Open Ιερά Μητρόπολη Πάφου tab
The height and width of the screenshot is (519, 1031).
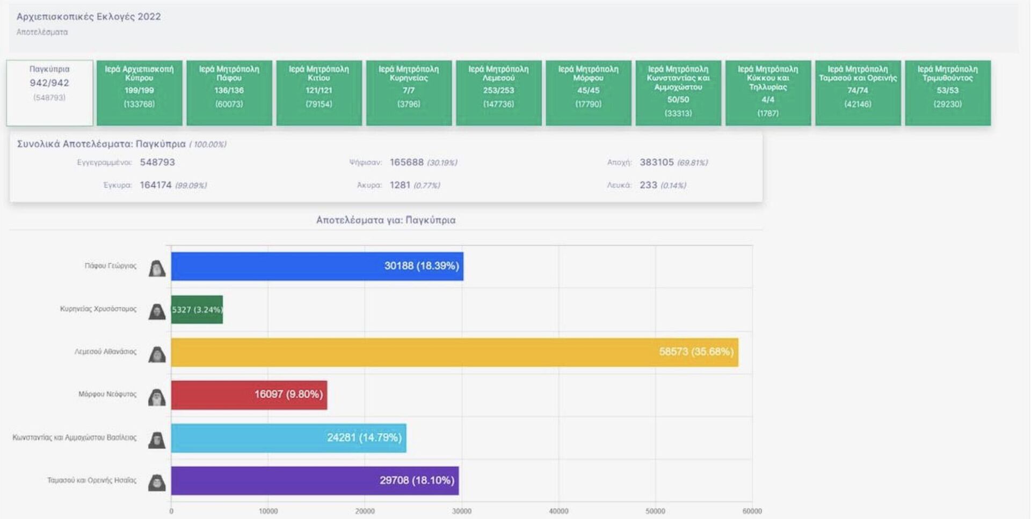coord(229,93)
